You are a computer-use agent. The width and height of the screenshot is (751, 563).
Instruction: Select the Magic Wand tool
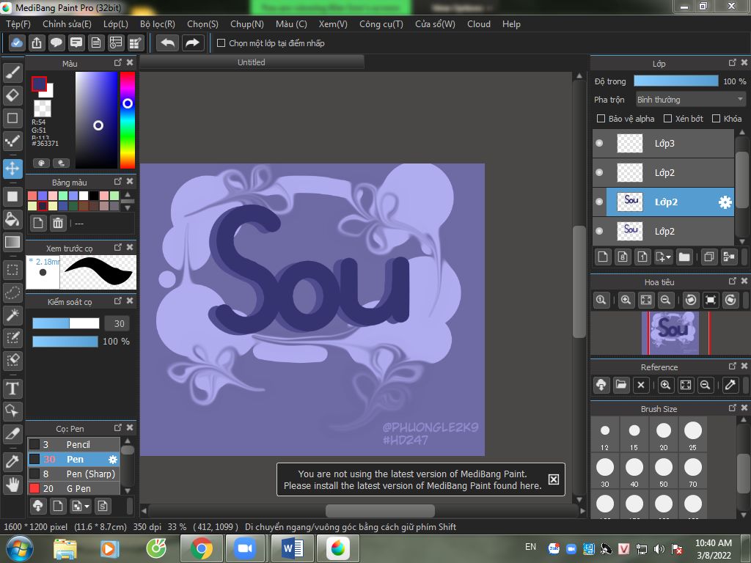point(12,315)
